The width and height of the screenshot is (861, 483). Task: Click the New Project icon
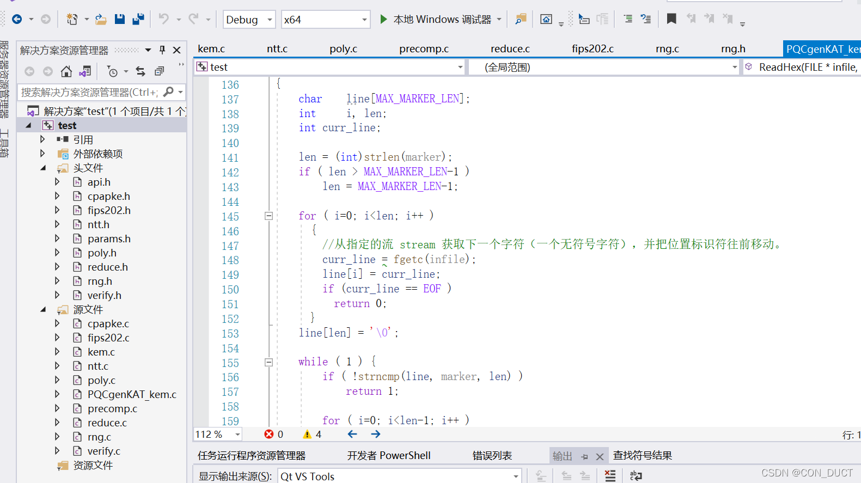pos(72,19)
